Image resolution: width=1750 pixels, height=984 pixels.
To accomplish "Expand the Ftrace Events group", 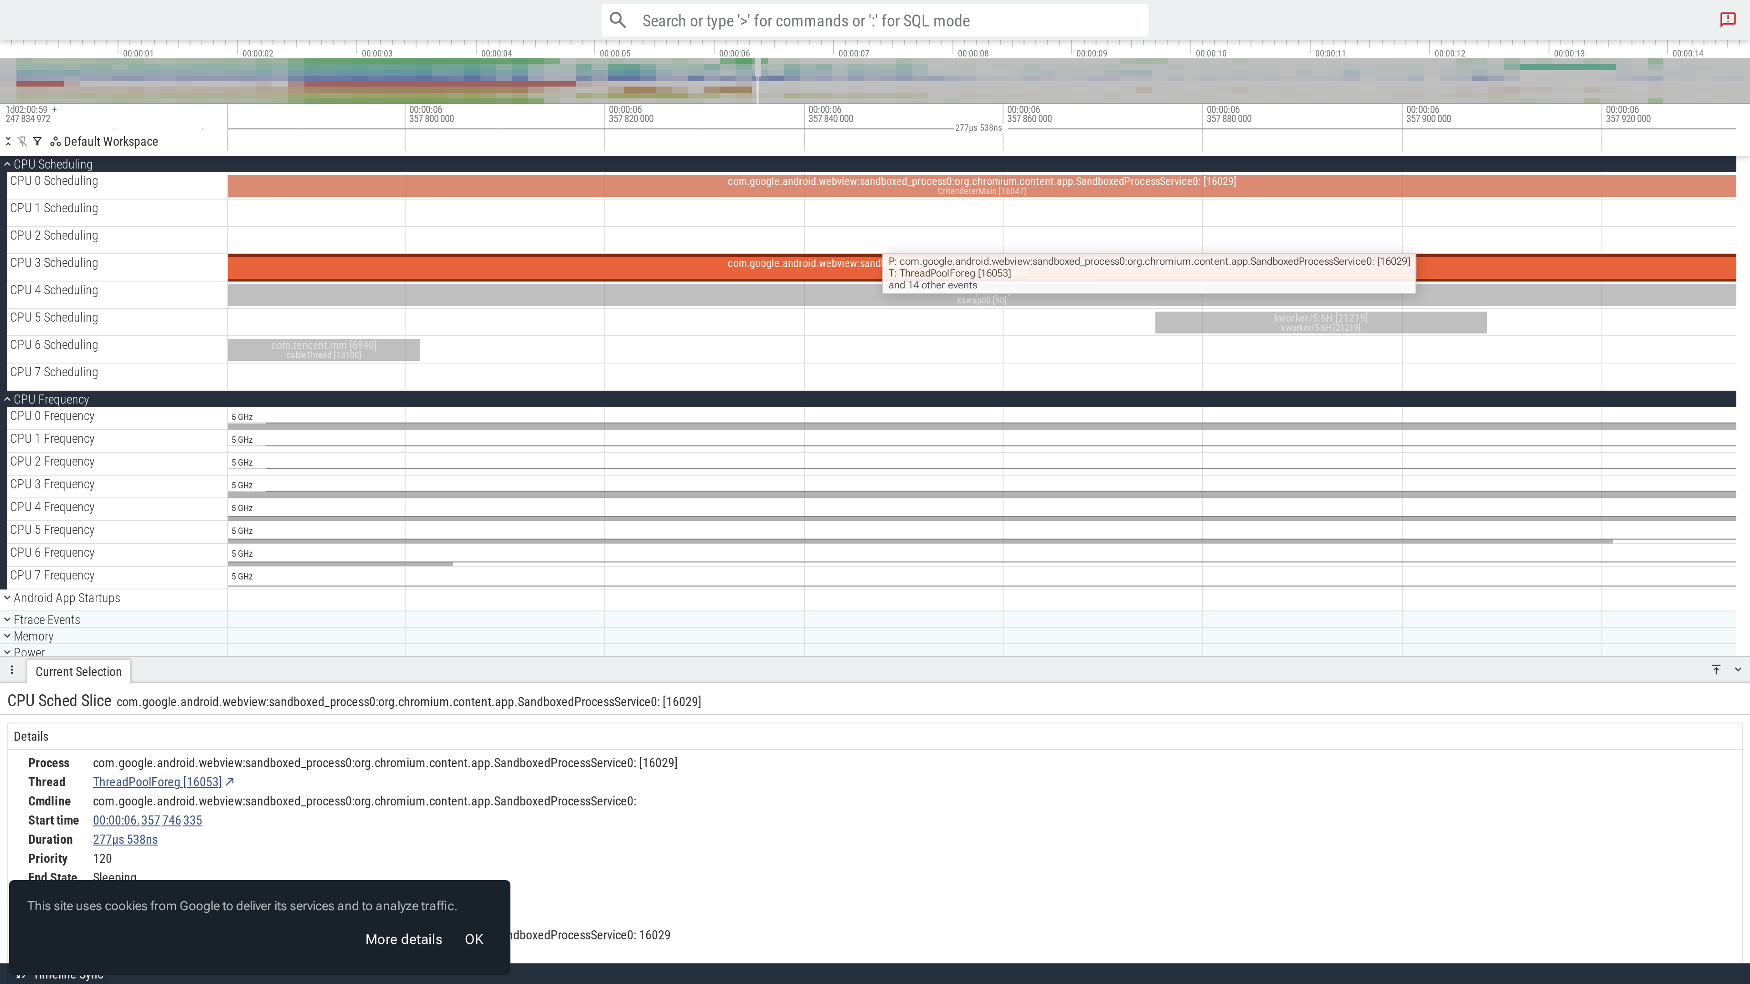I will (x=7, y=620).
